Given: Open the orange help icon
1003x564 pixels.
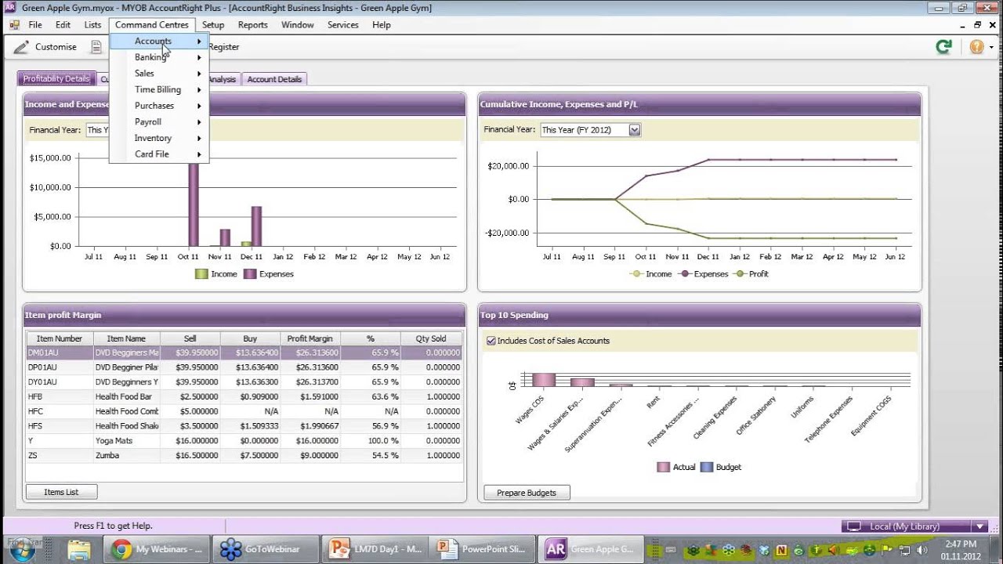Looking at the screenshot, I should [x=976, y=47].
